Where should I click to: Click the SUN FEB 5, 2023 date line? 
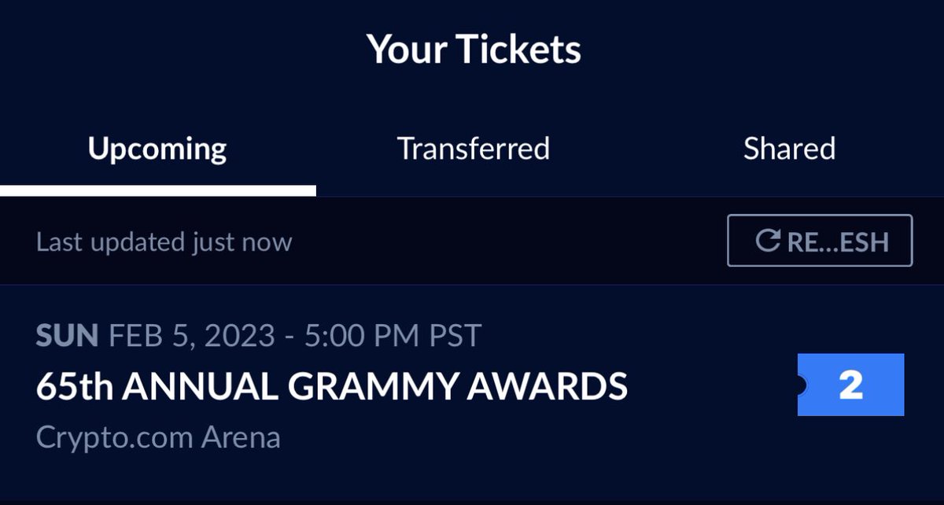point(258,336)
